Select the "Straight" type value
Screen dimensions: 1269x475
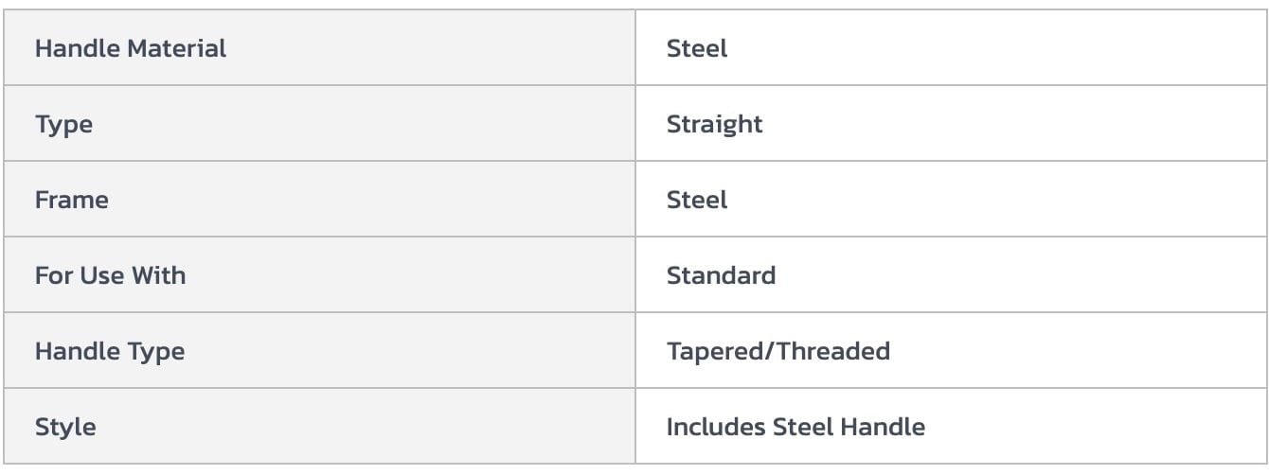(714, 124)
